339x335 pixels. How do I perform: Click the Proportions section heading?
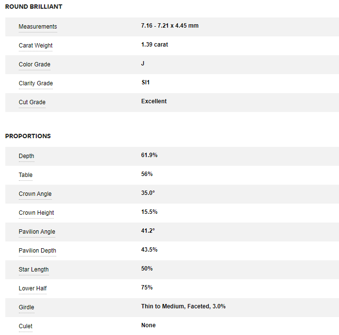click(28, 136)
